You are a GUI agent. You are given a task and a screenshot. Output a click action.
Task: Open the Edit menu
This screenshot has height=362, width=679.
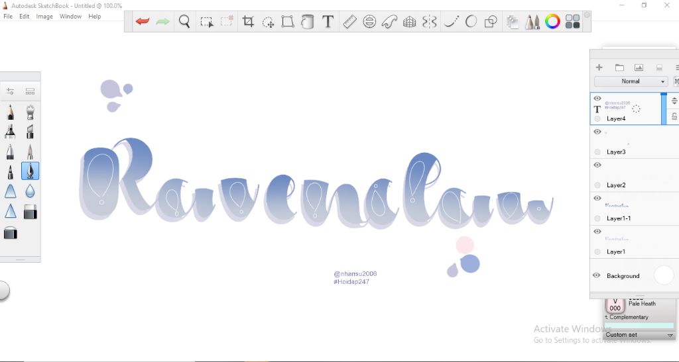pyautogui.click(x=25, y=17)
